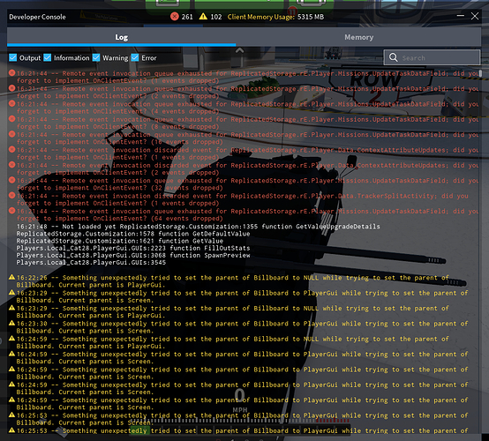The height and width of the screenshot is (441, 489).
Task: Click 'GUIs:2223 function FillOutStats' trace line
Action: 133,248
